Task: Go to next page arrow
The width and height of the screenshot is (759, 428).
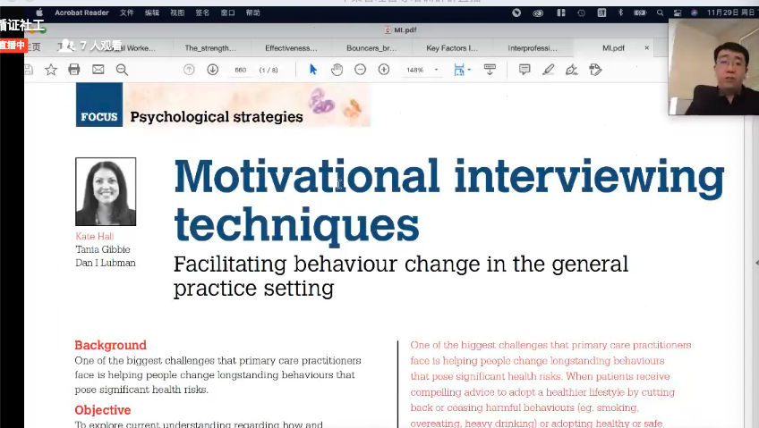Action: 212,70
